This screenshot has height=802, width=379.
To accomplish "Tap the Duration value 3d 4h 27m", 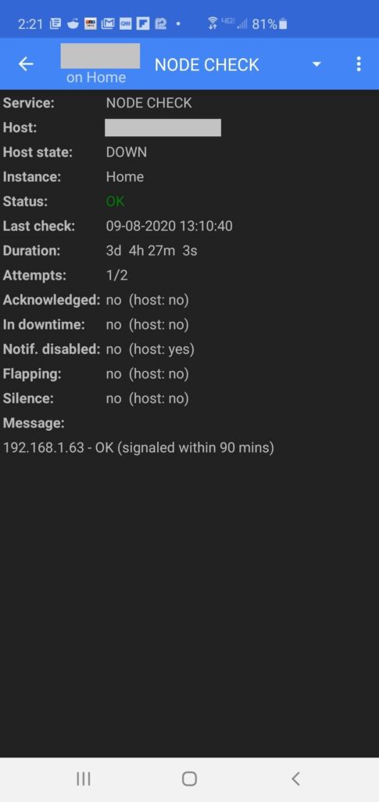I will [152, 251].
